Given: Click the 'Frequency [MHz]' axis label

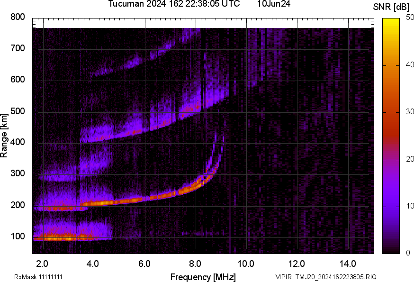Looking at the screenshot, I should coord(203,277).
